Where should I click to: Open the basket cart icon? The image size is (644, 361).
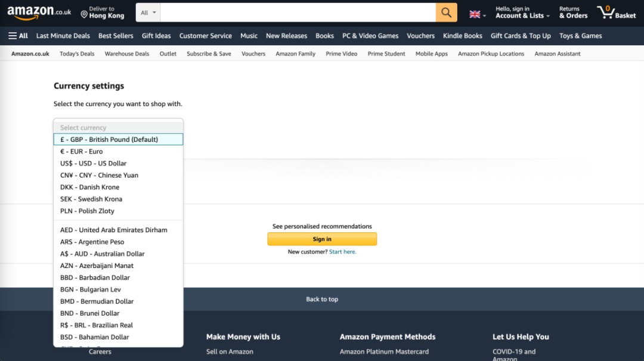616,13
